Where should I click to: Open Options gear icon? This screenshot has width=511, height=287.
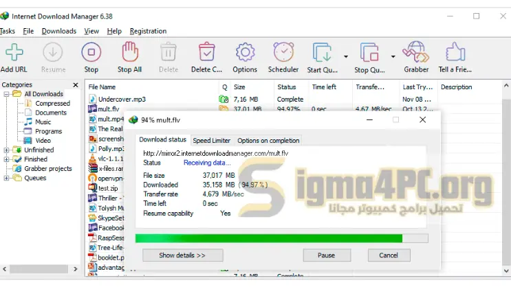click(x=245, y=52)
